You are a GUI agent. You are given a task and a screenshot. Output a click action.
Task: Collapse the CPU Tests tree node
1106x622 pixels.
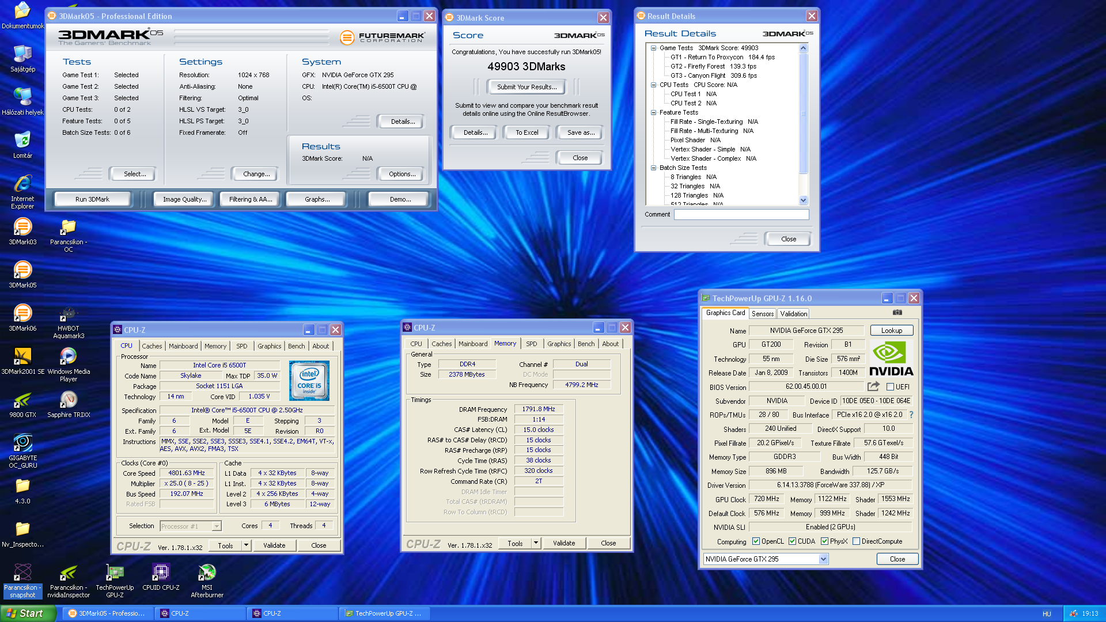click(654, 85)
